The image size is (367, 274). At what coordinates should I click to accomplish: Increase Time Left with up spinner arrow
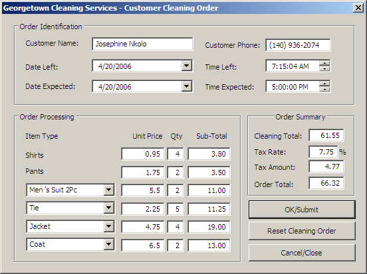pos(324,63)
